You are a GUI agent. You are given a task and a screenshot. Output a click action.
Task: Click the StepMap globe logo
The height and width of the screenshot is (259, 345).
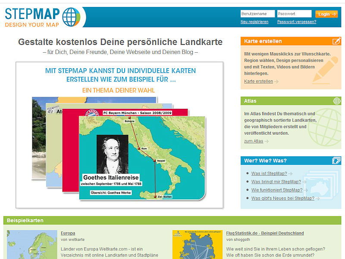[x=71, y=17]
